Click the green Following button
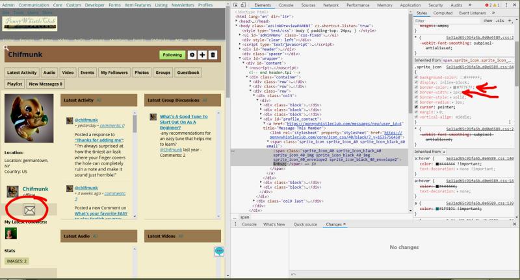Viewport: 520px width, 280px height. click(x=172, y=55)
